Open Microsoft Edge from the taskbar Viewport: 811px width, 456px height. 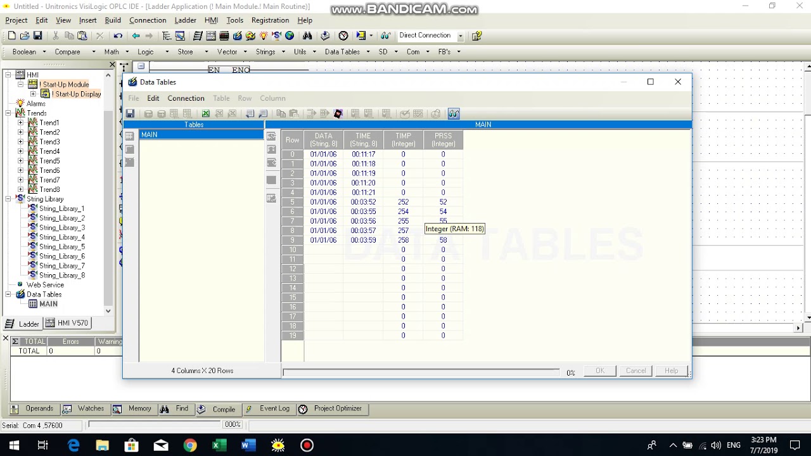[73, 445]
